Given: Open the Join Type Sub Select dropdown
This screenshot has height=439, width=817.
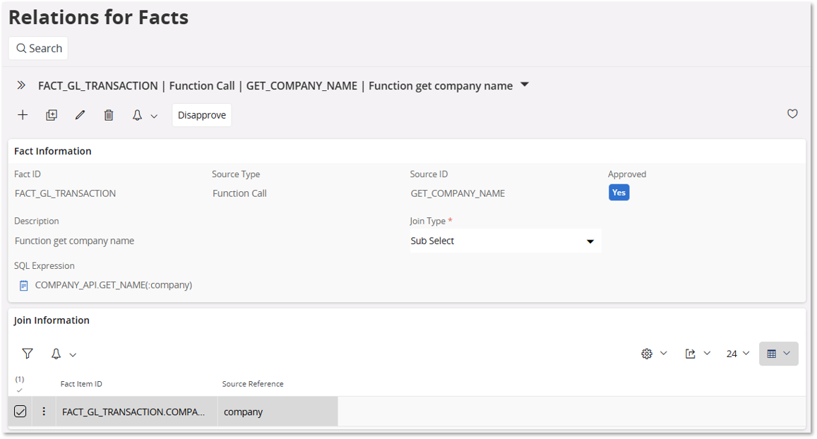Looking at the screenshot, I should [505, 241].
